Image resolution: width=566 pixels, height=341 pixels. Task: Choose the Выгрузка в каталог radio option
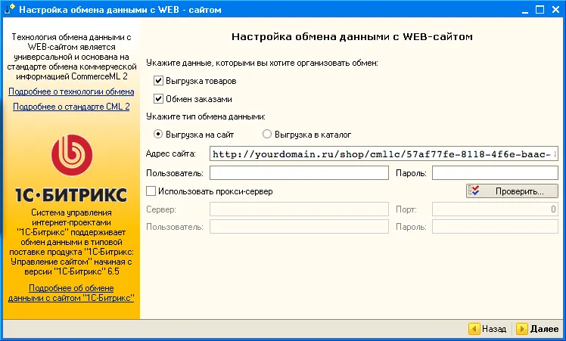(267, 135)
